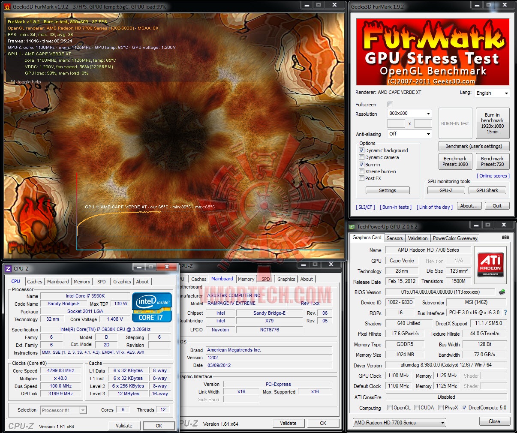Launch GPU-Z monitoring tool button
Viewport: 517px width, 433px height.
pyautogui.click(x=446, y=190)
